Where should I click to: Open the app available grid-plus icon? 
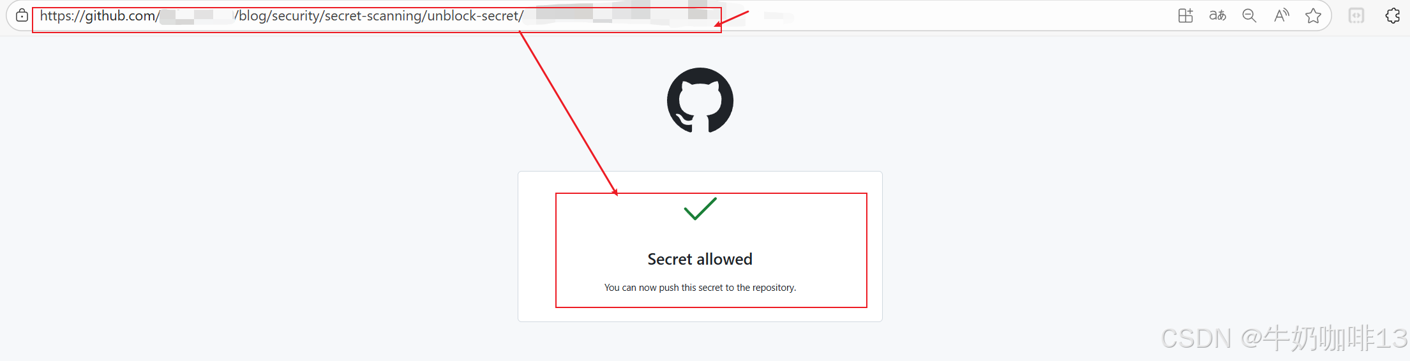(x=1185, y=16)
